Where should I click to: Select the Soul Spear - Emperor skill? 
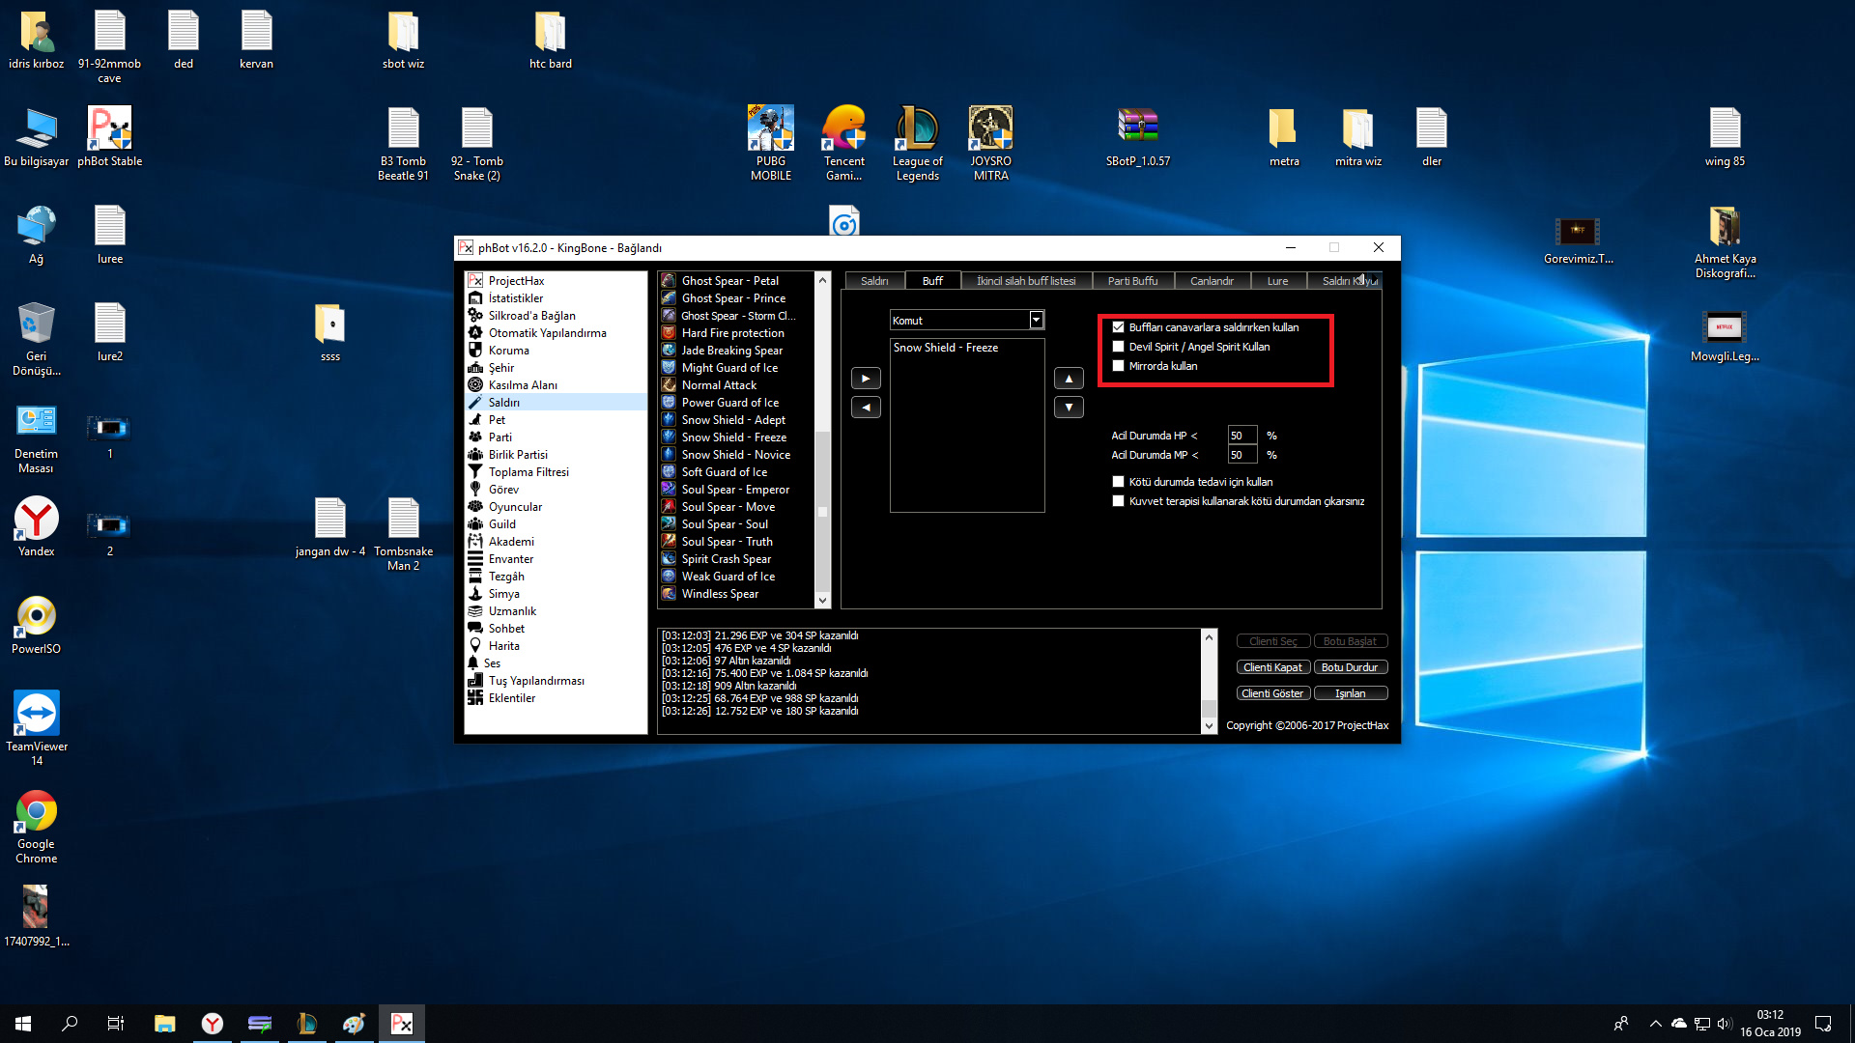pyautogui.click(x=734, y=490)
